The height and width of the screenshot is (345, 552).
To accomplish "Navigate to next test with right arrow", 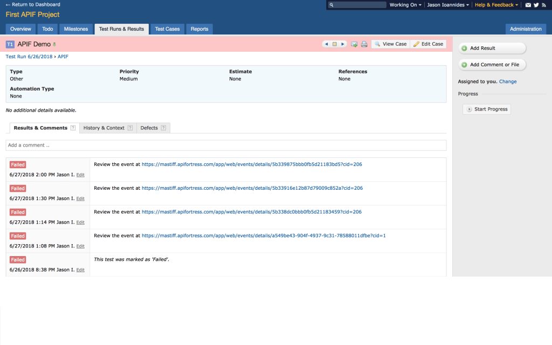I will tap(343, 44).
